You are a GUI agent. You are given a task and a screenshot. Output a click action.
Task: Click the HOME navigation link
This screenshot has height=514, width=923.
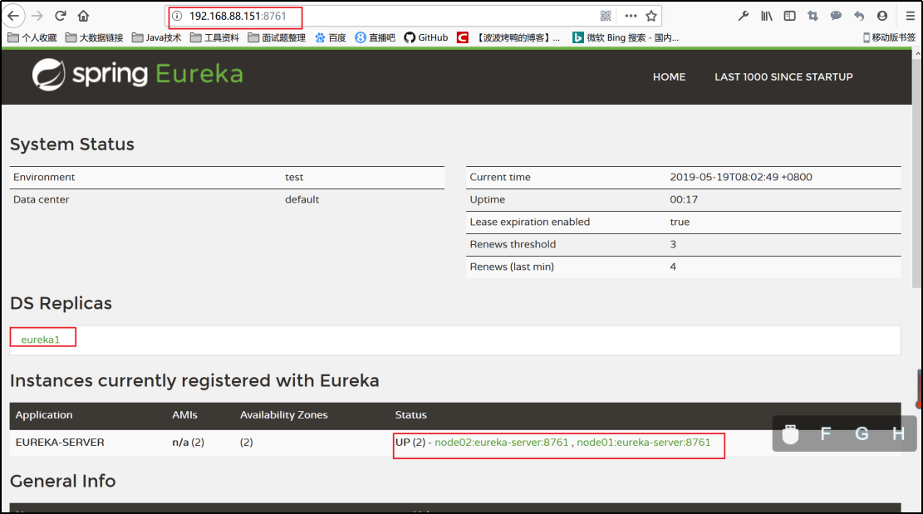[670, 77]
